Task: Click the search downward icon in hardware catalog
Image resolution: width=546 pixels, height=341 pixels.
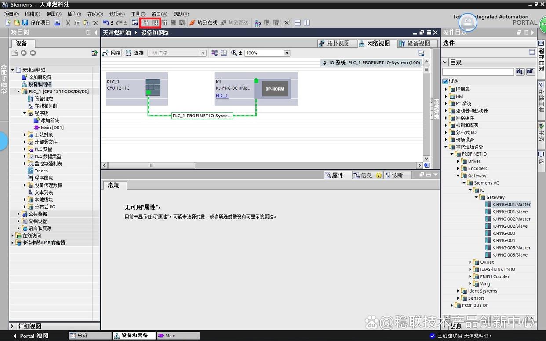Action: pyautogui.click(x=520, y=72)
